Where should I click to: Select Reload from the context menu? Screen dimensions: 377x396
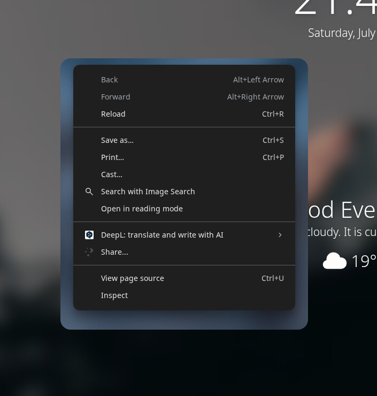coord(184,114)
